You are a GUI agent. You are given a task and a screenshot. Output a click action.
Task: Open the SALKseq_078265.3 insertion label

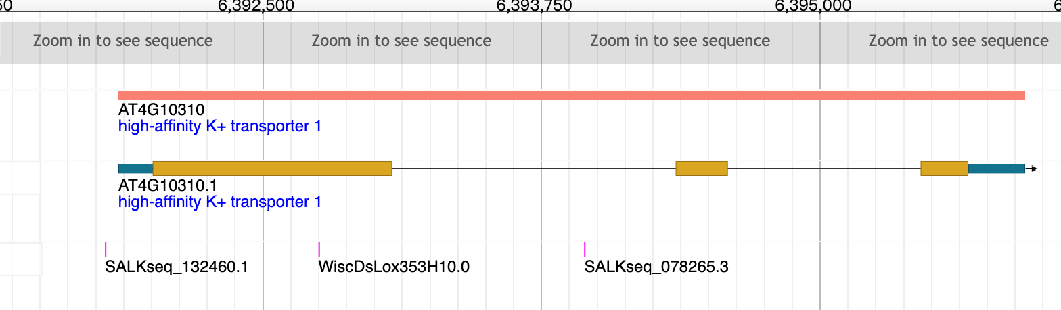[x=656, y=267]
